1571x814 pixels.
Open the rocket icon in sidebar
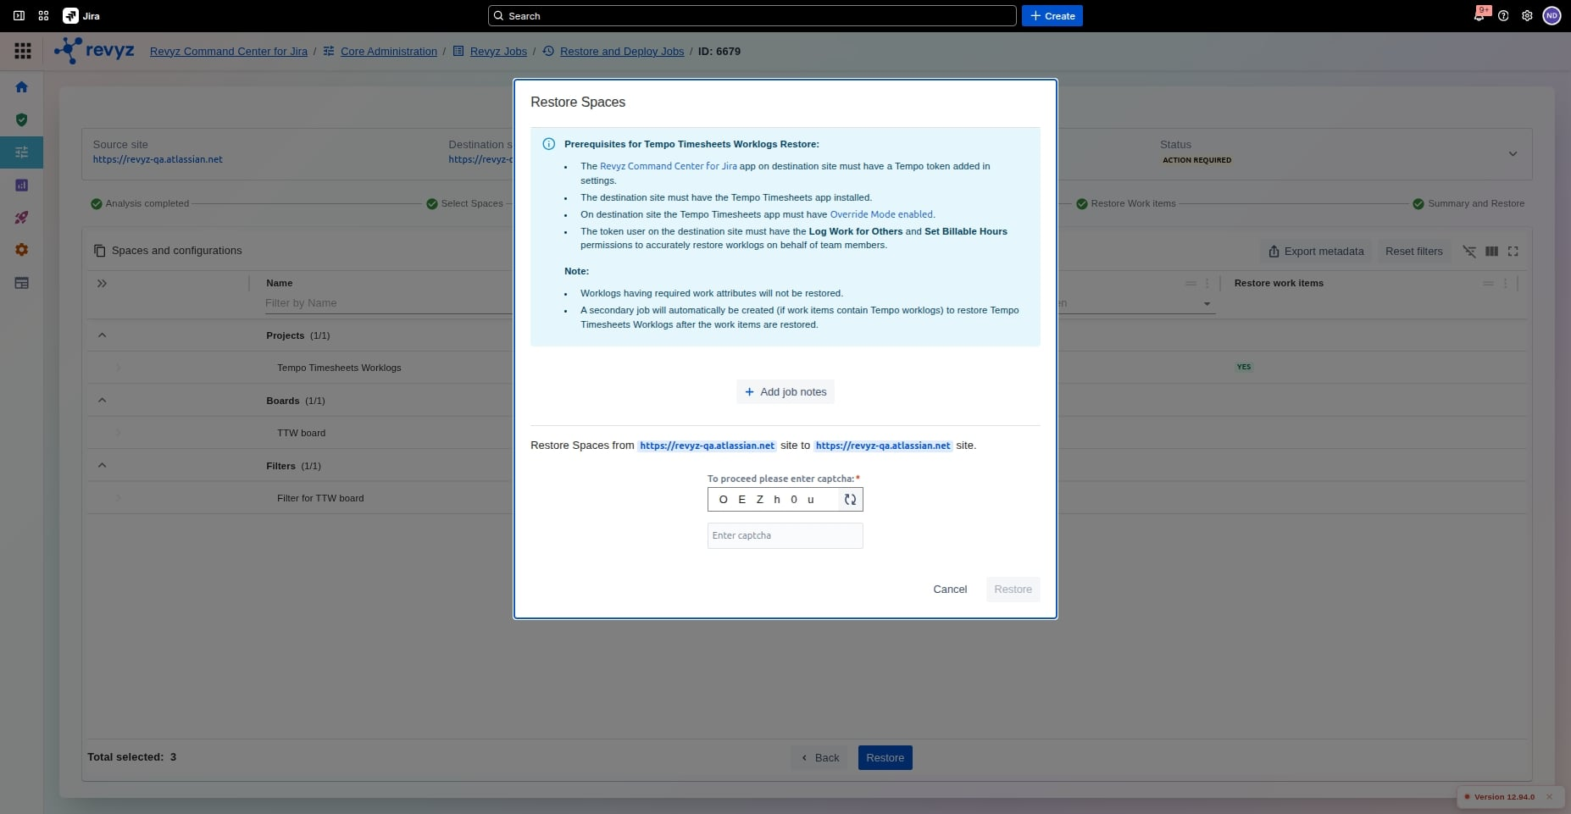(x=22, y=218)
